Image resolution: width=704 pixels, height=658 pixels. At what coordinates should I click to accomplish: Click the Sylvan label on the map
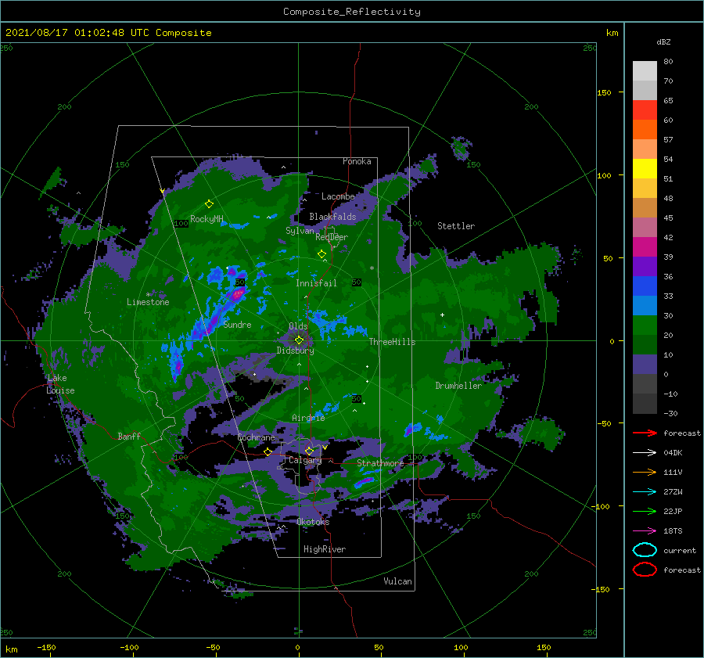coord(300,231)
